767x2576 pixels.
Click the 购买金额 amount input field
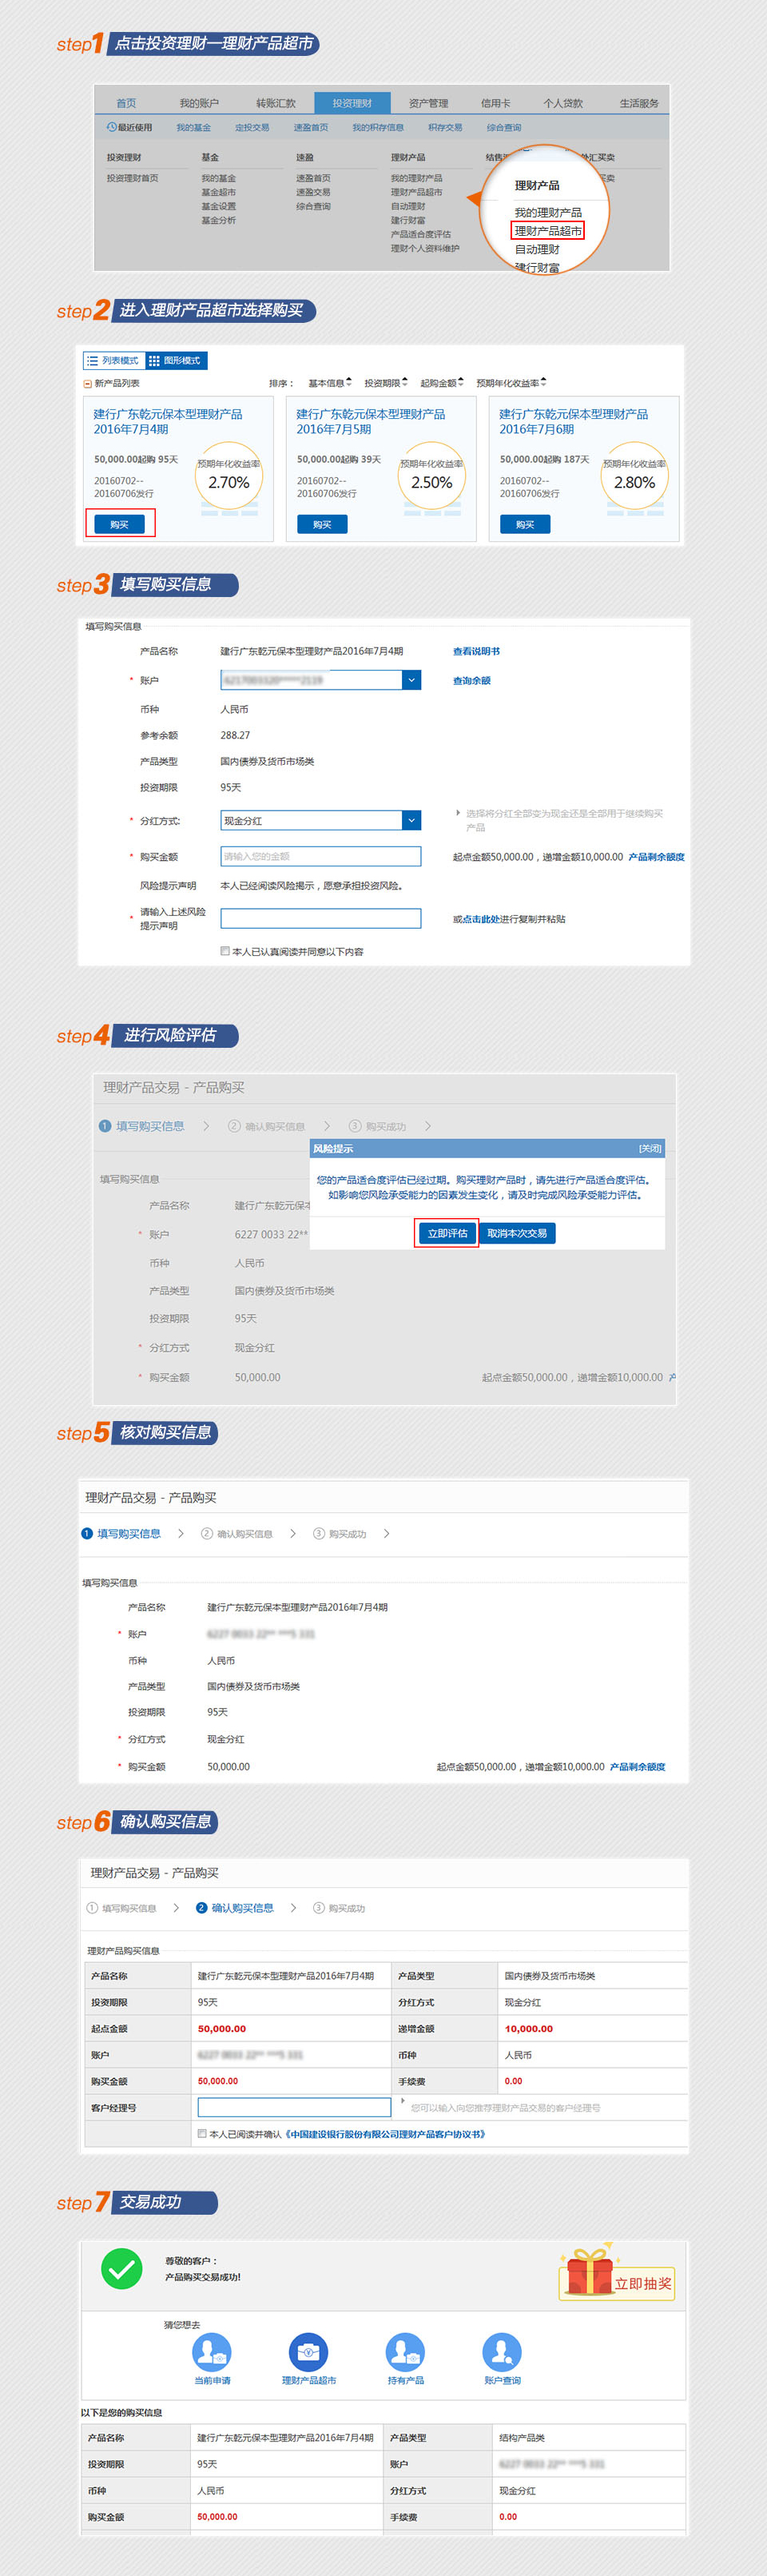(x=320, y=856)
